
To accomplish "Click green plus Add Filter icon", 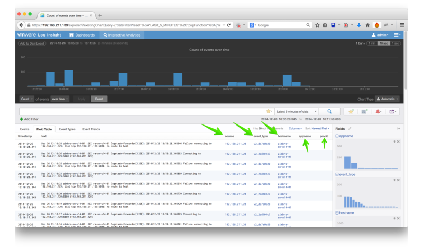I will pyautogui.click(x=21, y=119).
